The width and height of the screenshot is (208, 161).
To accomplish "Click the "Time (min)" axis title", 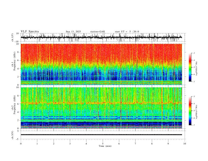I will (x=105, y=146).
